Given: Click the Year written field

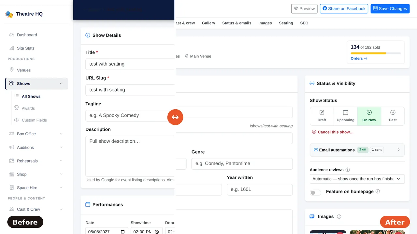Looking at the screenshot, I should (260, 189).
